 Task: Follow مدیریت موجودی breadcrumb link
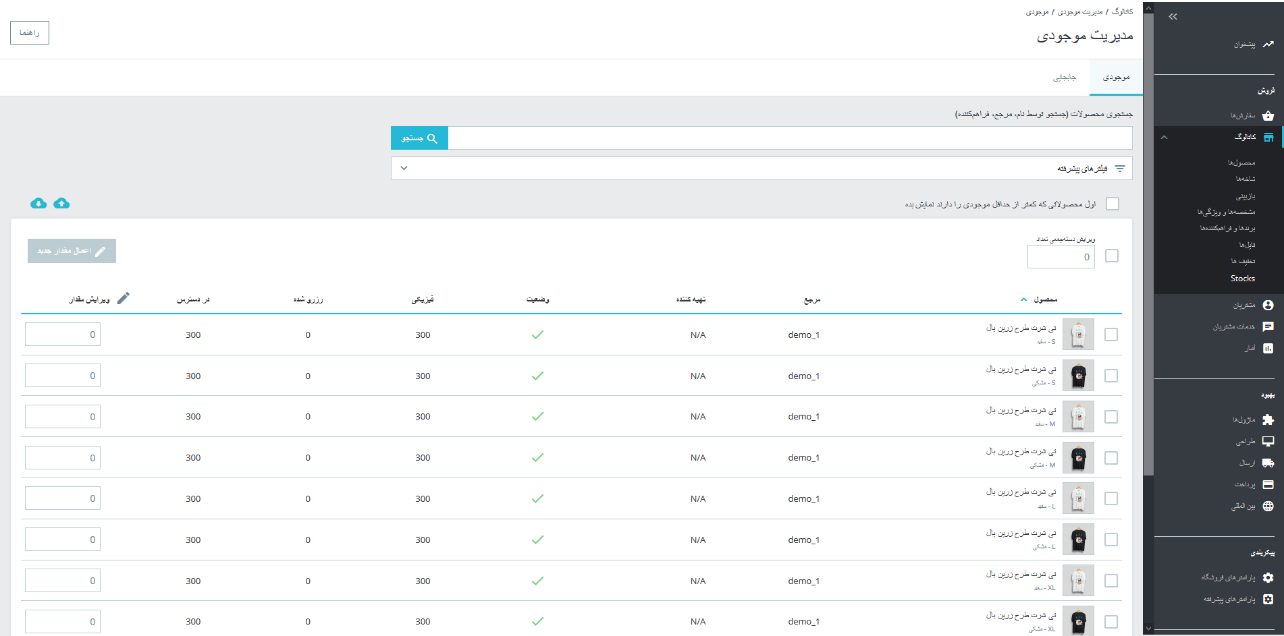coord(1080,11)
